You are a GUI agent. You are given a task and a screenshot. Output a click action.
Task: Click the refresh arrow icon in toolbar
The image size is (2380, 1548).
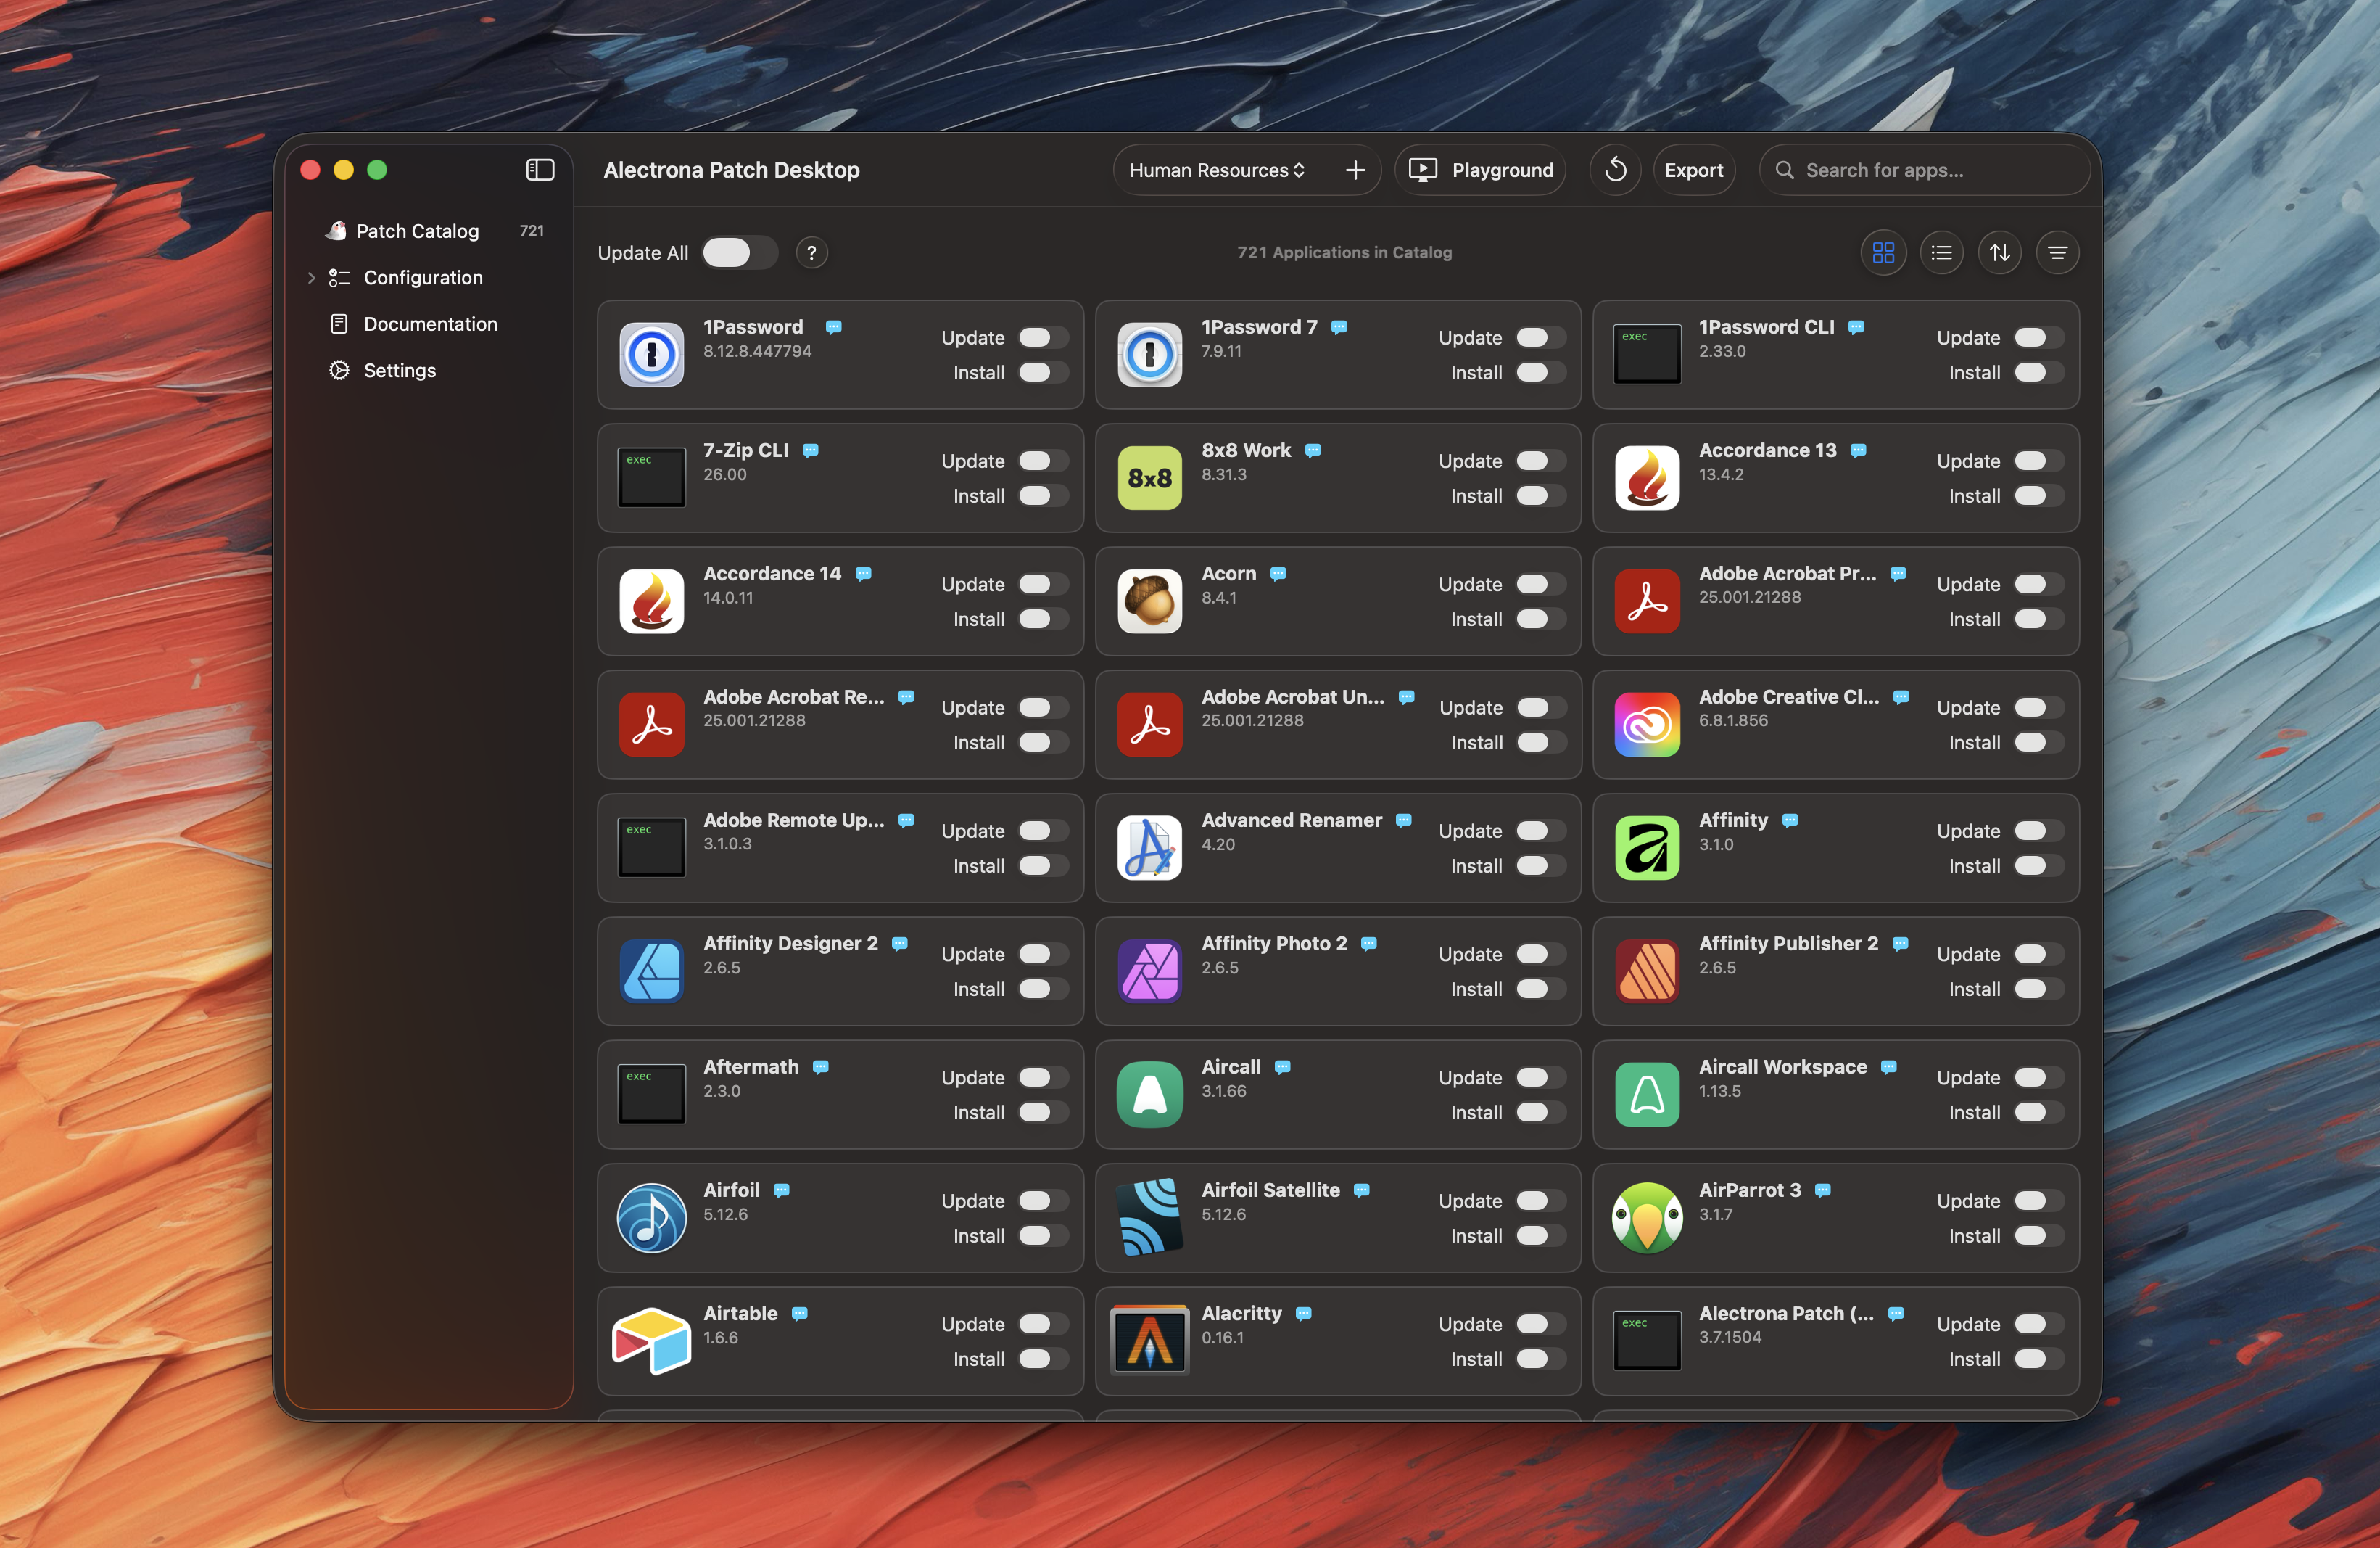tap(1615, 170)
